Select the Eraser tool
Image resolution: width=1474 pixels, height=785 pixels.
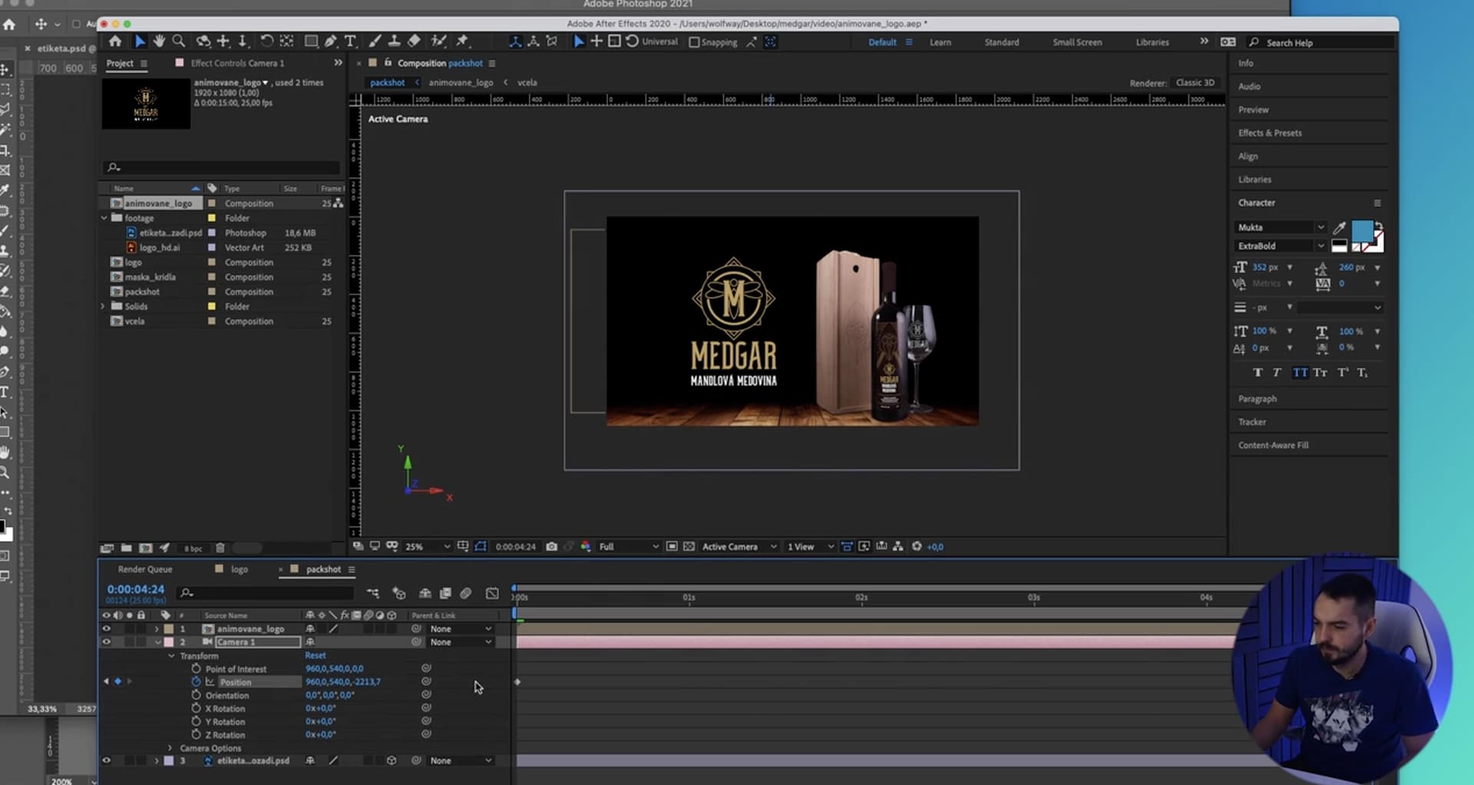tap(414, 41)
